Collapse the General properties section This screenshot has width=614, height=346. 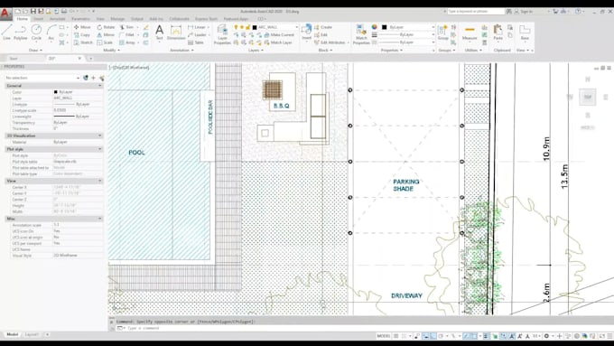[x=100, y=86]
